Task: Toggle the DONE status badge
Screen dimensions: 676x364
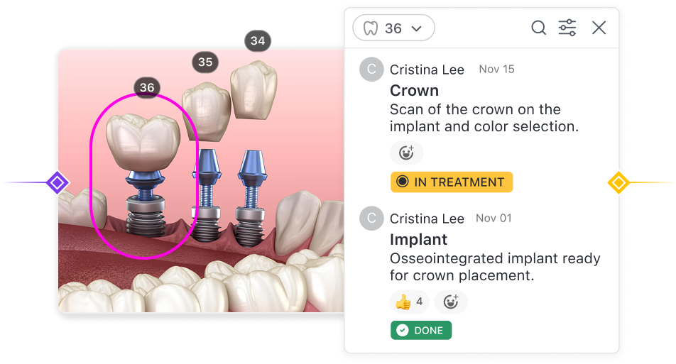Action: click(421, 331)
